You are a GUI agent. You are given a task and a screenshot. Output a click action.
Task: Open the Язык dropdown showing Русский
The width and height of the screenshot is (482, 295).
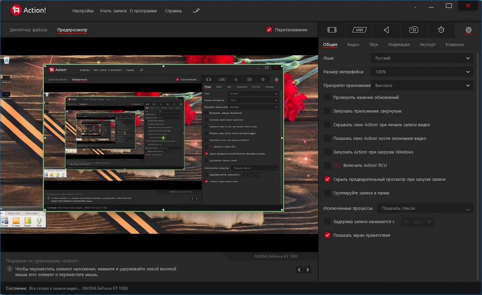421,58
